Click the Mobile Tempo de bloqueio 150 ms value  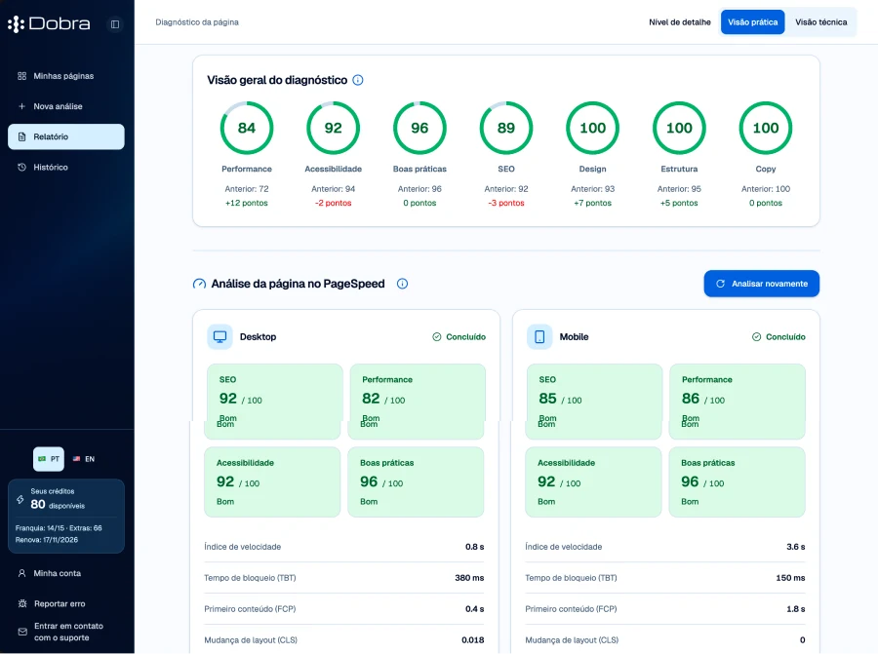790,578
